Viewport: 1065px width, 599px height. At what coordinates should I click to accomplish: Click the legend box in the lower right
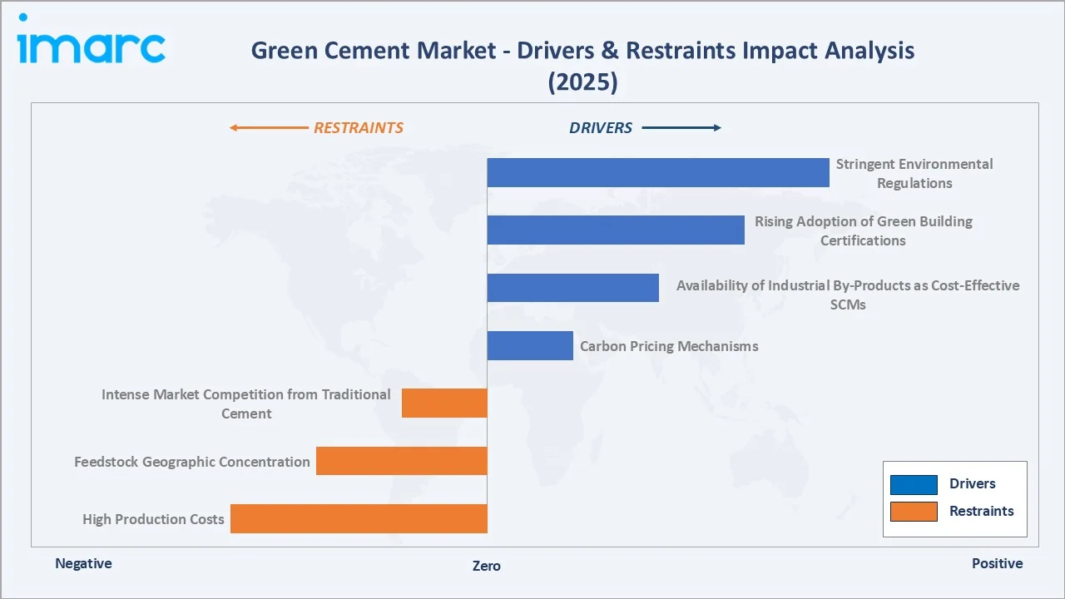(x=954, y=498)
